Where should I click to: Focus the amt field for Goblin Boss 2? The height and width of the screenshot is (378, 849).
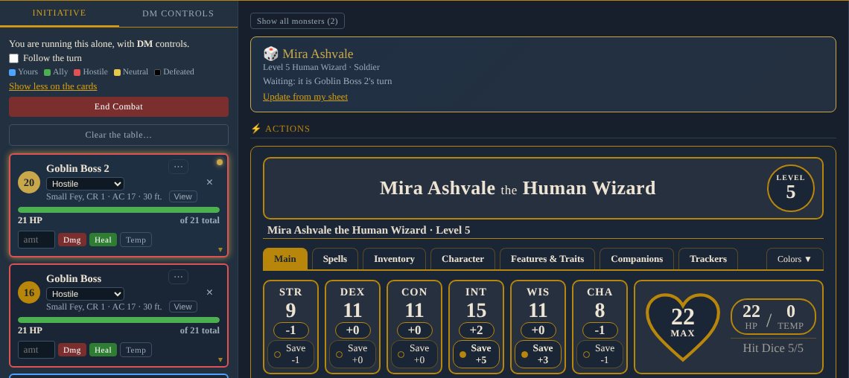point(36,240)
